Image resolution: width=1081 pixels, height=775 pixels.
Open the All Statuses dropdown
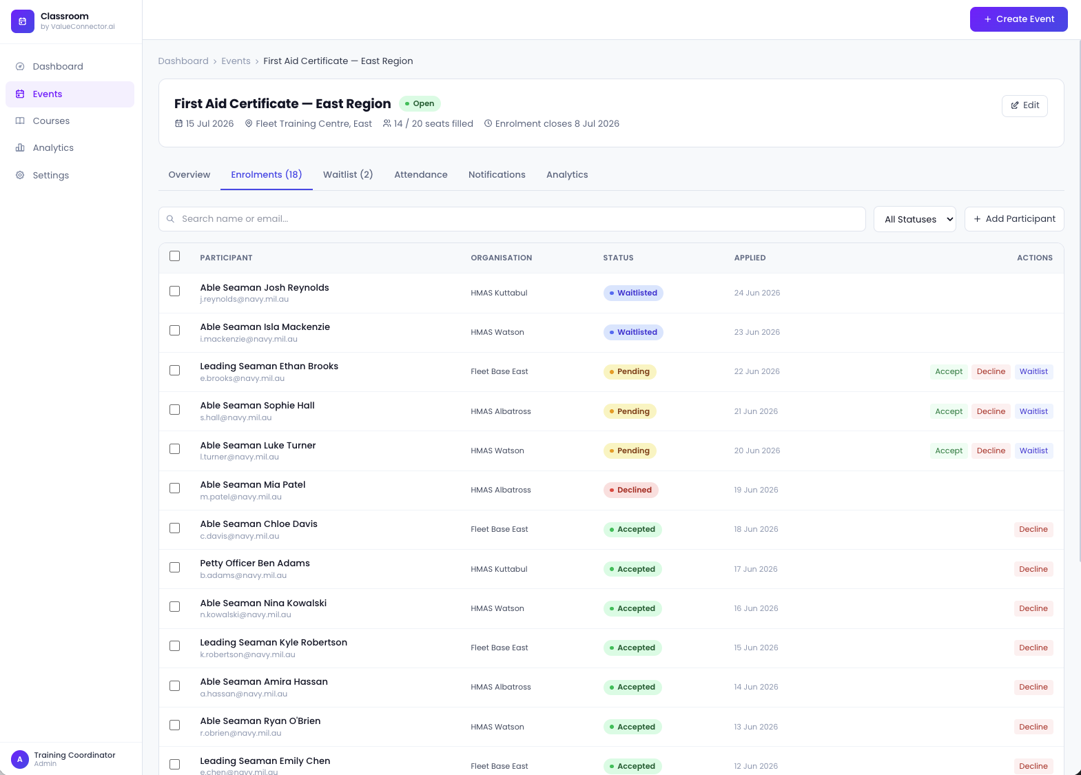pos(915,219)
